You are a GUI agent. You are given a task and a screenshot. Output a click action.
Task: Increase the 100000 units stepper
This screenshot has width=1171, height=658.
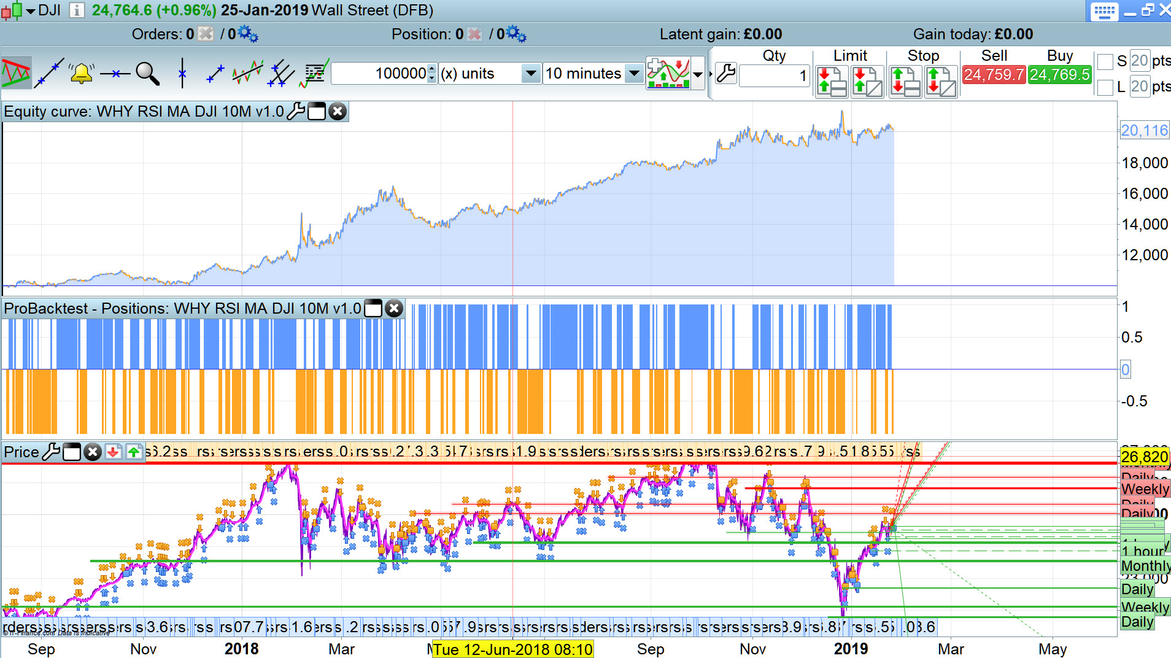(x=432, y=68)
